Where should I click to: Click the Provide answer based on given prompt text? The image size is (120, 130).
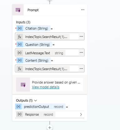[x=56, y=82]
